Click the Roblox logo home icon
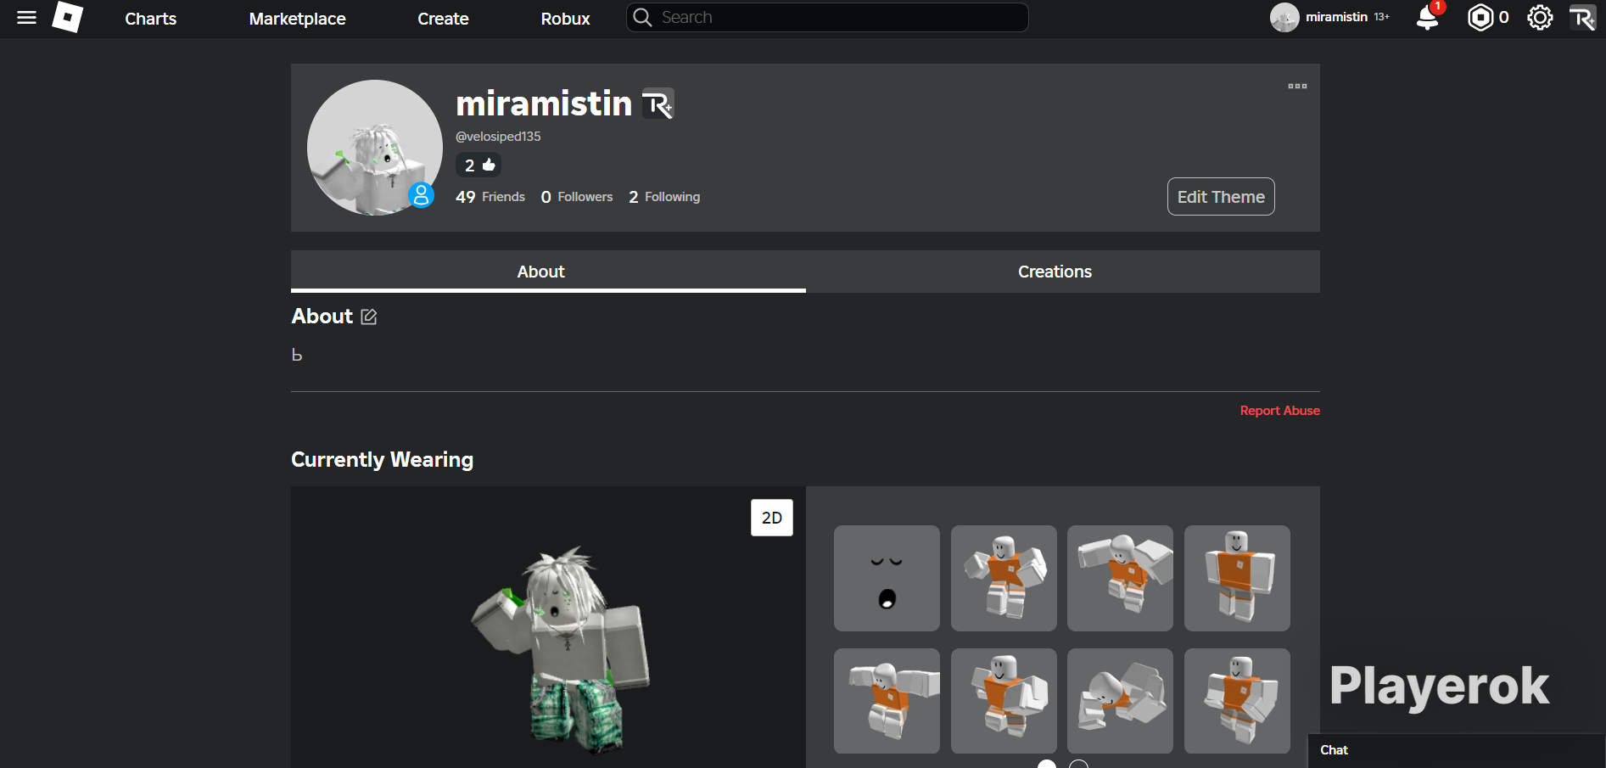Viewport: 1606px width, 768px height. coord(68,17)
